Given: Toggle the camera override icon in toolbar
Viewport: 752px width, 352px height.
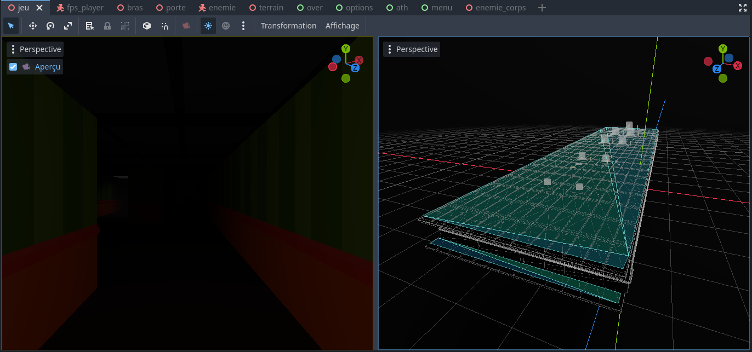Looking at the screenshot, I should [186, 26].
